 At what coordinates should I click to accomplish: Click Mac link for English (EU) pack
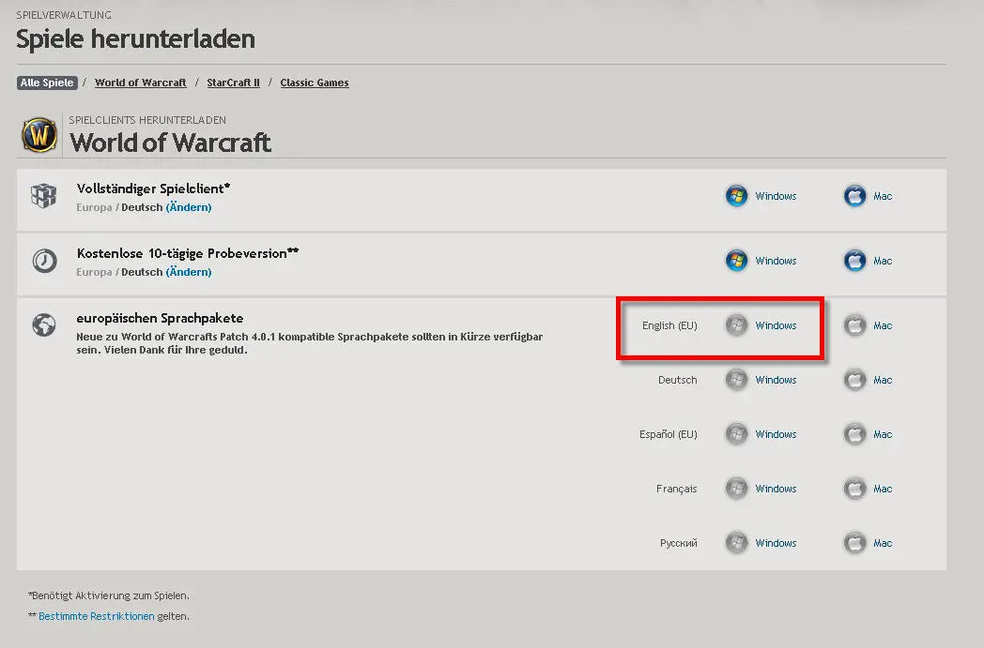(883, 325)
